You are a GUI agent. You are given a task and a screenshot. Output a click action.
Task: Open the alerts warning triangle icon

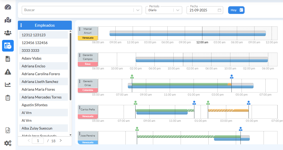pyautogui.click(x=8, y=72)
